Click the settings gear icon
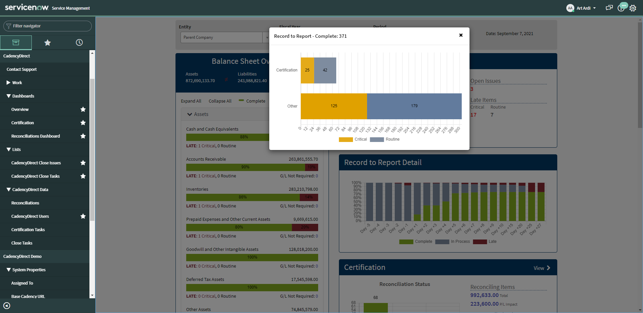The image size is (643, 313). (633, 8)
